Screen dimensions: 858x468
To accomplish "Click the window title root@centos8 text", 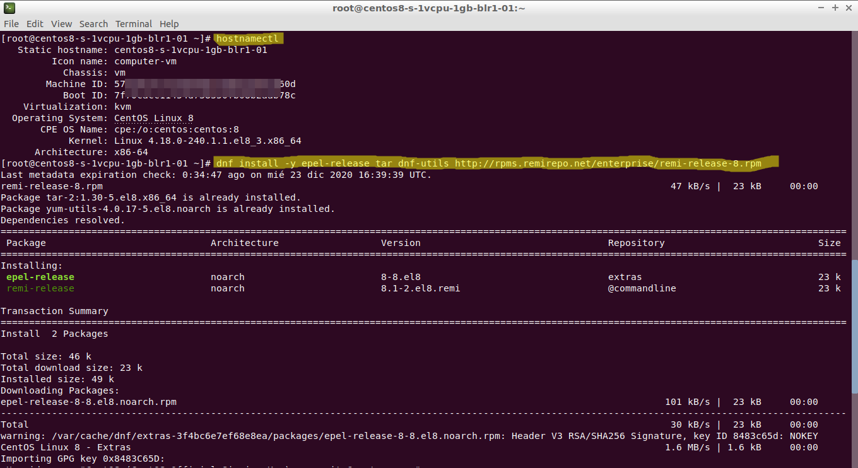I will (428, 8).
